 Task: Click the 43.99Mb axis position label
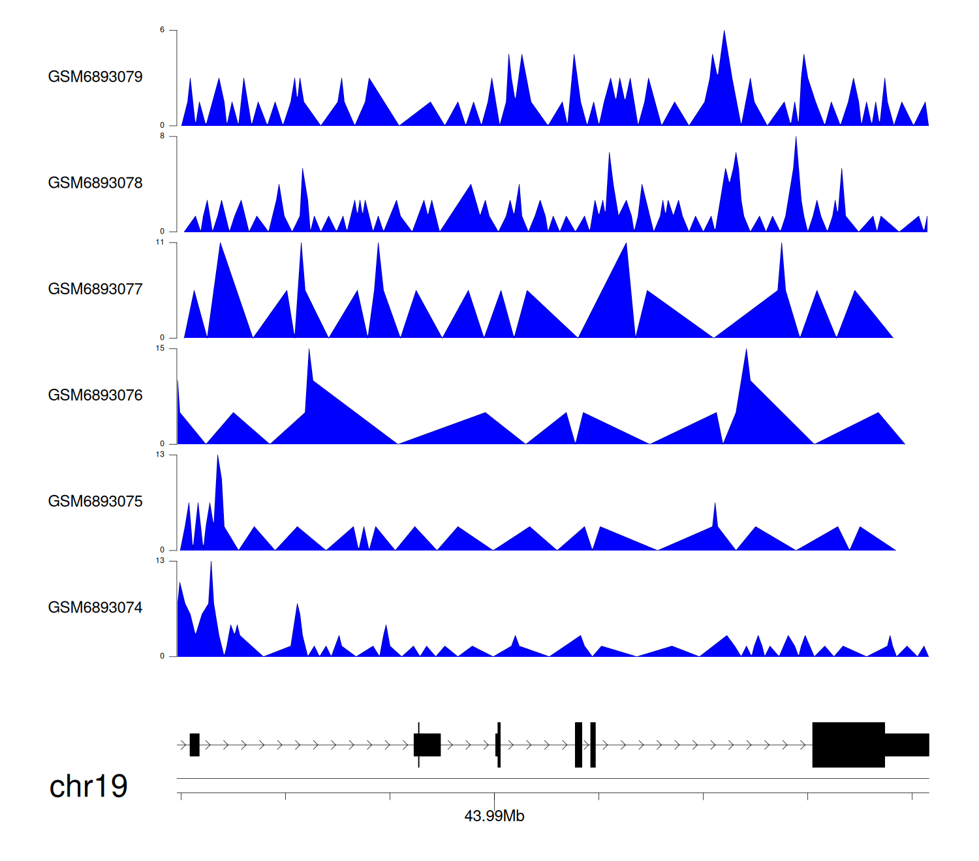click(494, 816)
